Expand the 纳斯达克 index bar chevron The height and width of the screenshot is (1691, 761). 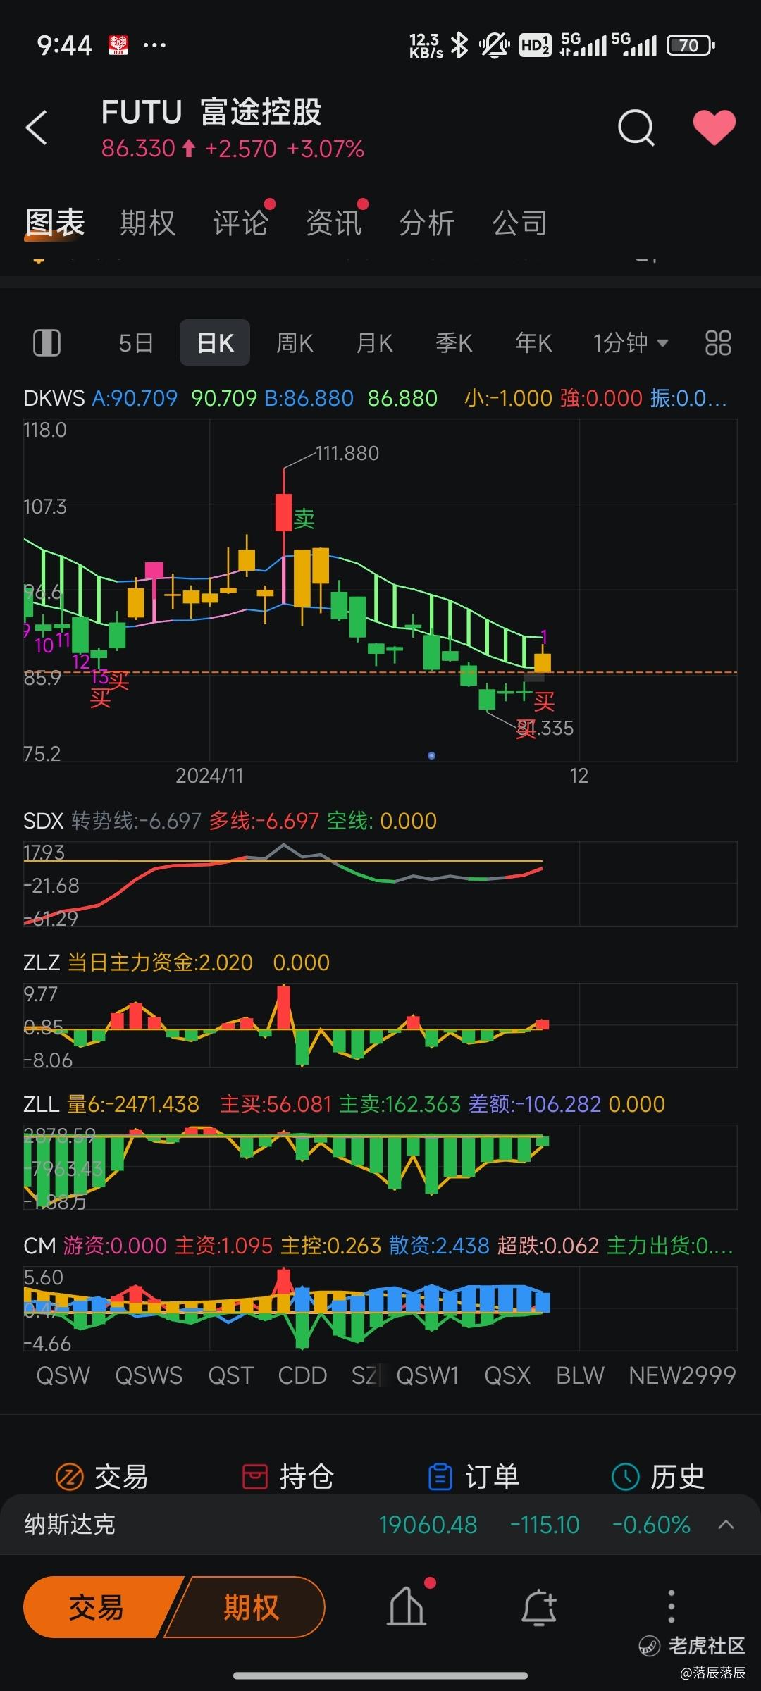(x=726, y=1525)
